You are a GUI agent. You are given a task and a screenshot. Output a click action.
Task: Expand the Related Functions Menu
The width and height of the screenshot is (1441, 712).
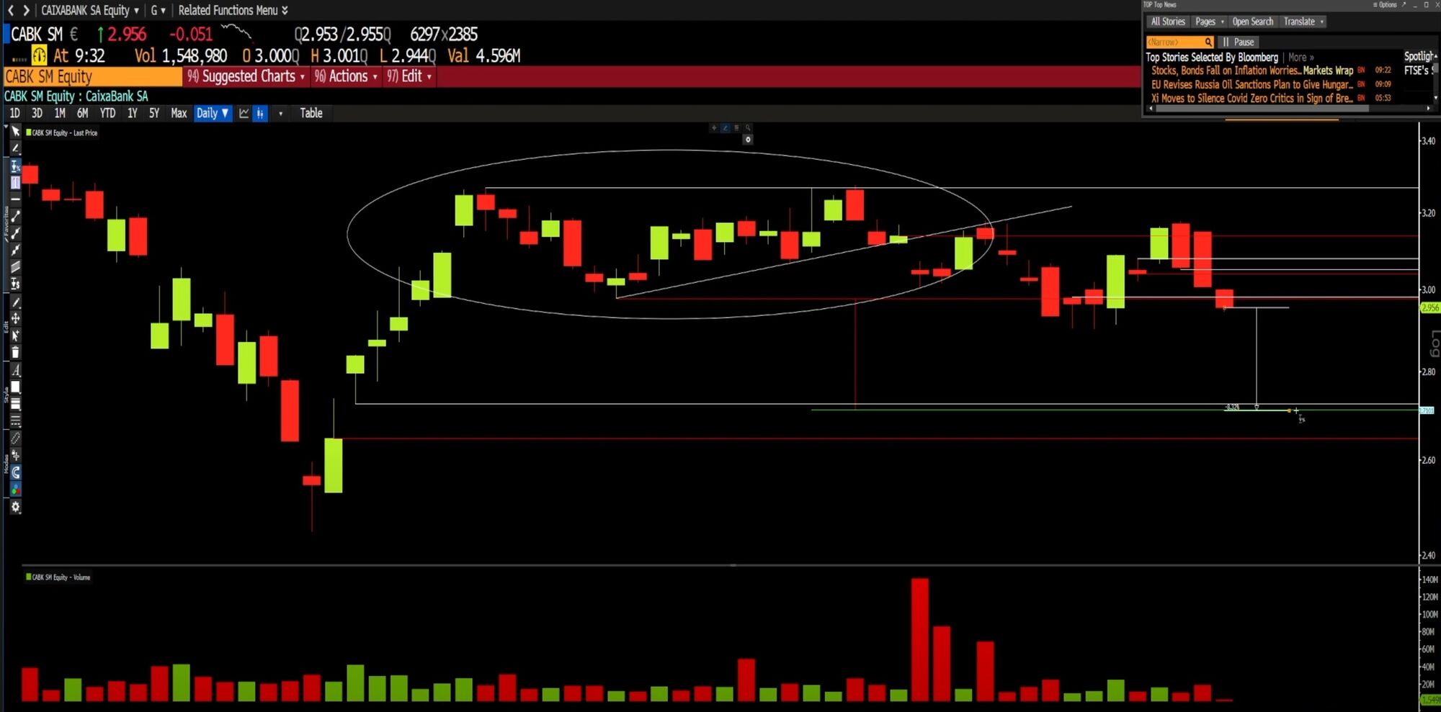point(233,10)
